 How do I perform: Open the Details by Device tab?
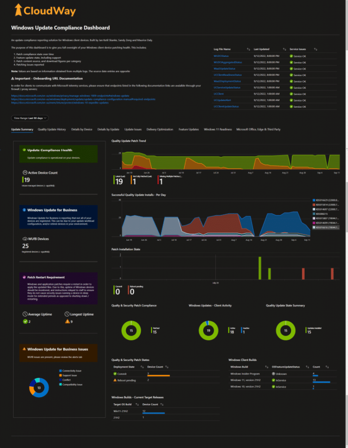82,129
